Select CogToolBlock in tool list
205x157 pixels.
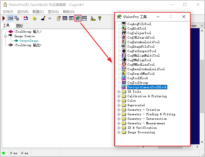pos(138,78)
